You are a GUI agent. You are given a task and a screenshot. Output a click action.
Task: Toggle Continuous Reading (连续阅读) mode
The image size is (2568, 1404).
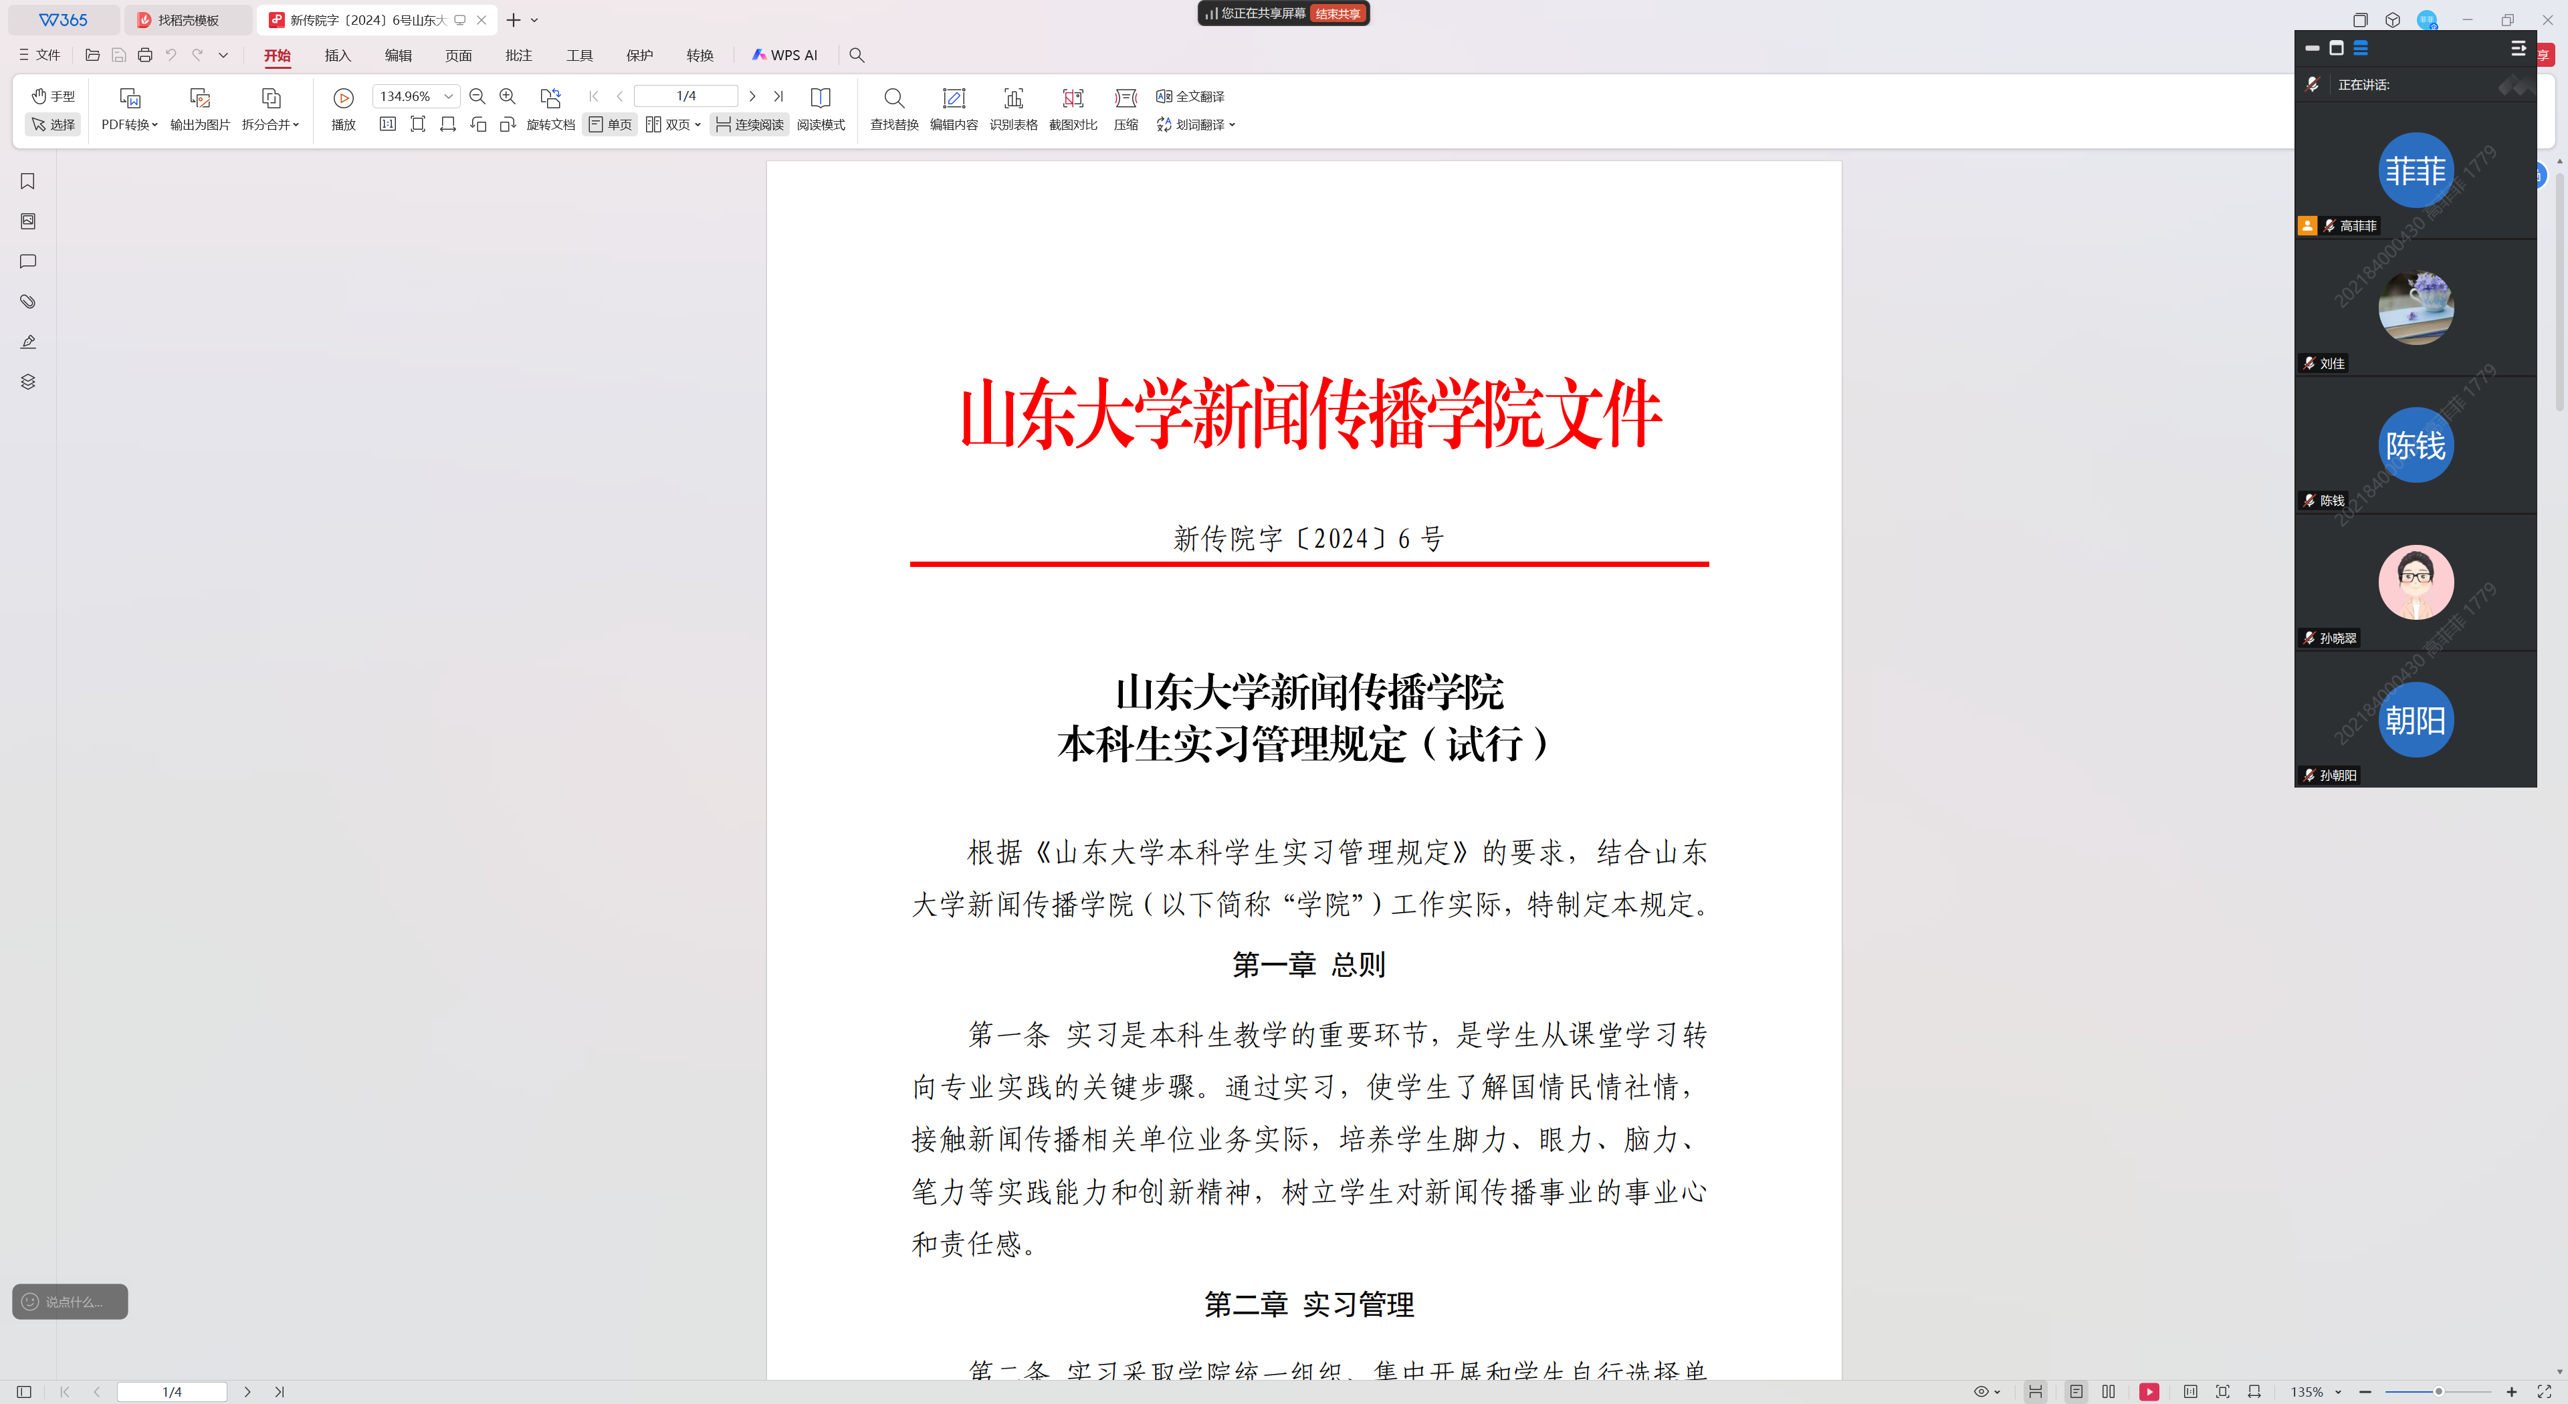(x=750, y=124)
